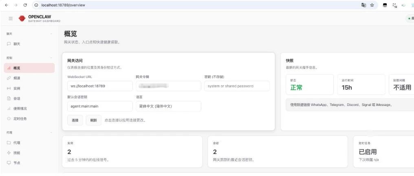Click the 网关访问 card title
Viewport: 414px width, 176px height.
(75, 61)
